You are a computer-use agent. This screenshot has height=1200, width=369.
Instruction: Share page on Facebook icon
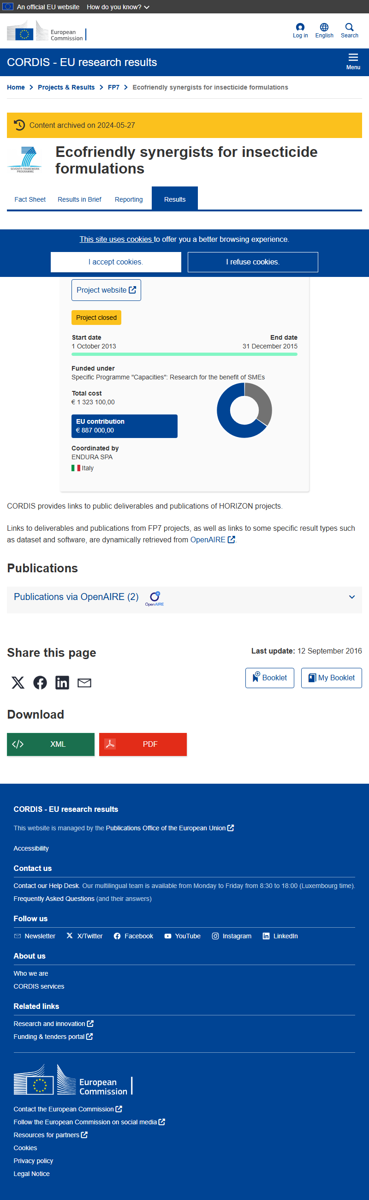(x=40, y=683)
